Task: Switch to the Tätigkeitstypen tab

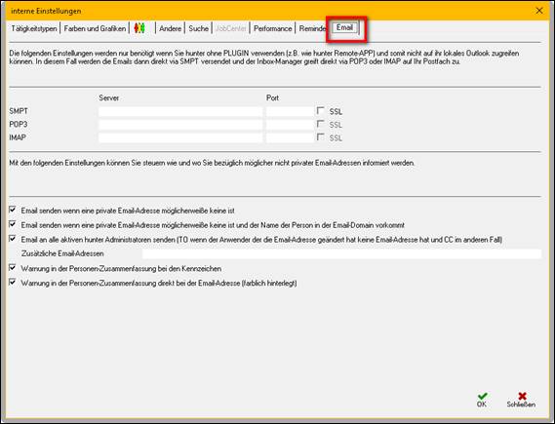Action: click(x=34, y=28)
